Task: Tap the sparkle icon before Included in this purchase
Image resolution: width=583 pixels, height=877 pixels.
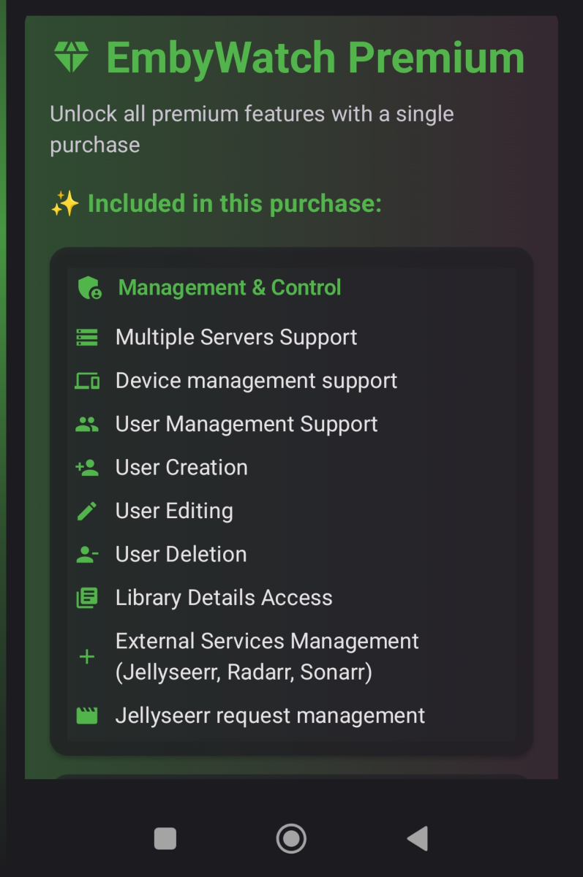Action: 63,202
